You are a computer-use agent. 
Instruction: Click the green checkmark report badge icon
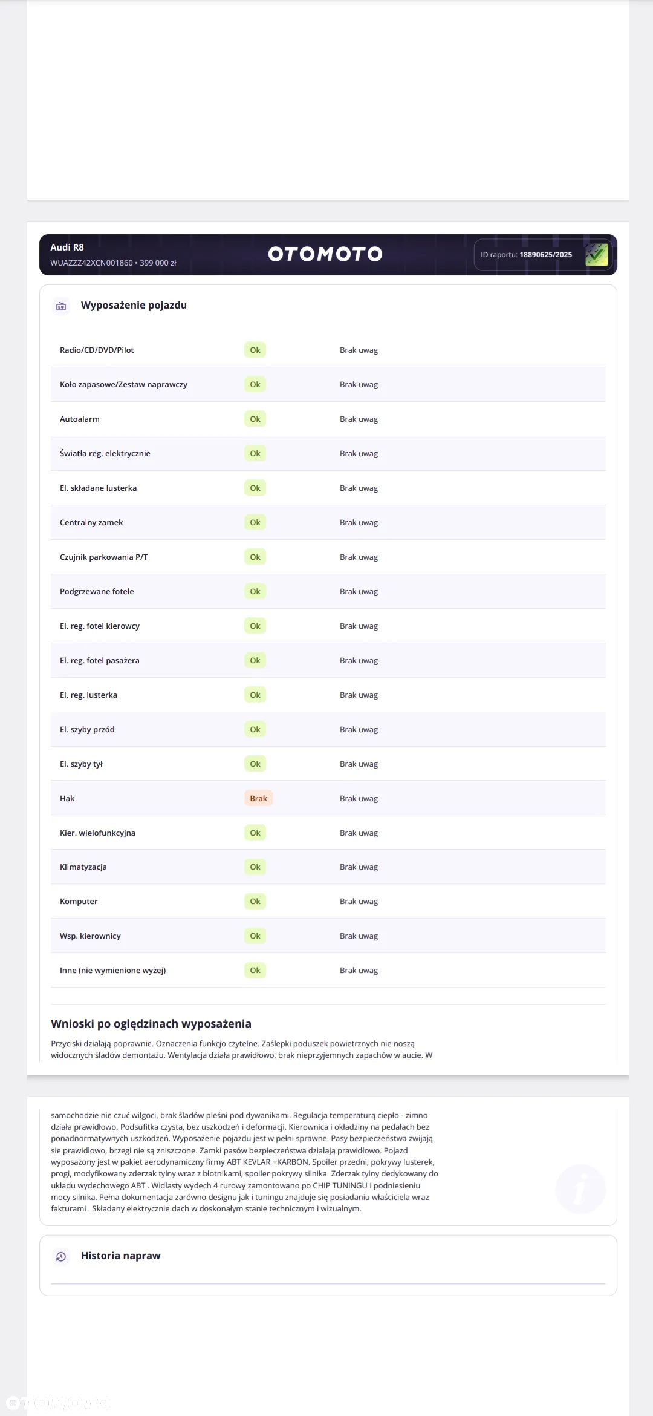point(597,255)
